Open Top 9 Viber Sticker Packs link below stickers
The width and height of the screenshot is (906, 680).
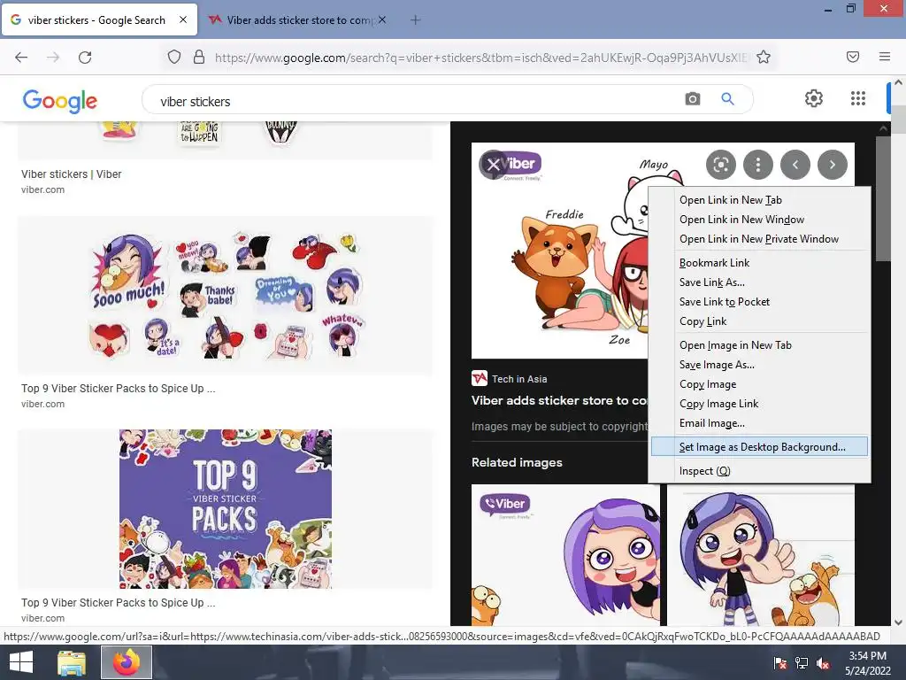118,389
